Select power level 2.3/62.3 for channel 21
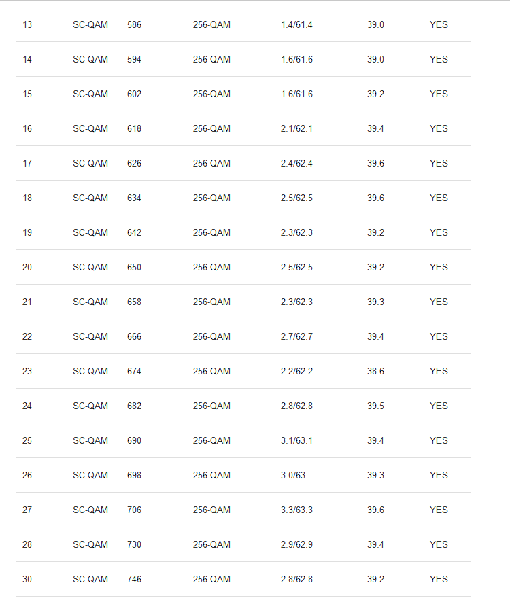The width and height of the screenshot is (510, 613). pyautogui.click(x=296, y=302)
